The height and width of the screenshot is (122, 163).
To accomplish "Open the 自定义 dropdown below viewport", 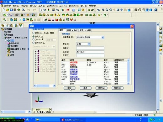I will coord(50,109).
